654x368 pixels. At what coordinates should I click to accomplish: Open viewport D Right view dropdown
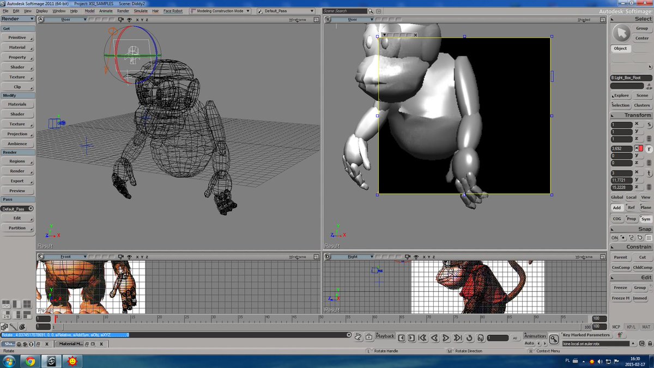[x=352, y=257]
